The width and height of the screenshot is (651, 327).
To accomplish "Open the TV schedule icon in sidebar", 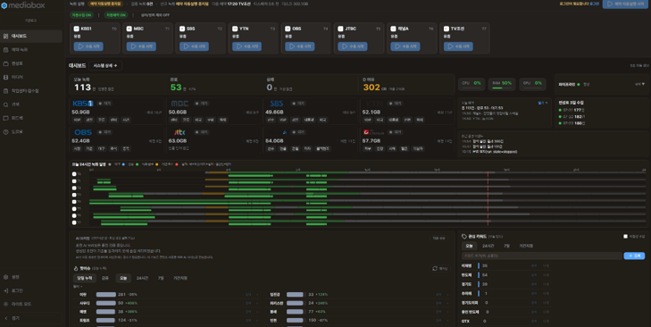I will [6, 63].
